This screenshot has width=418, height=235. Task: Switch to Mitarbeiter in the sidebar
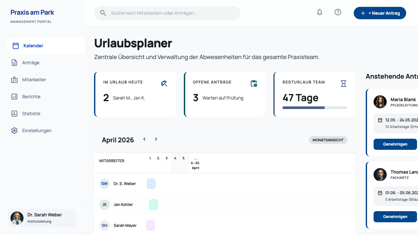pyautogui.click(x=34, y=80)
